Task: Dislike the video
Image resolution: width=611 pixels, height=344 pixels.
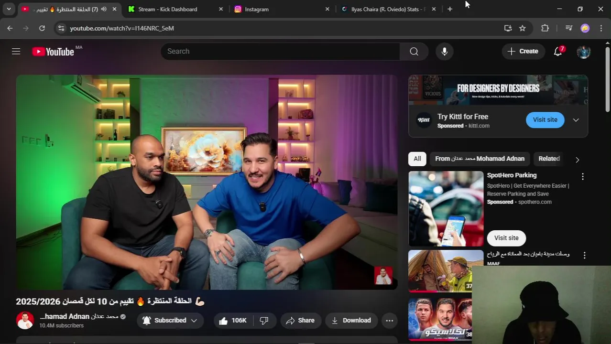Action: (264, 321)
